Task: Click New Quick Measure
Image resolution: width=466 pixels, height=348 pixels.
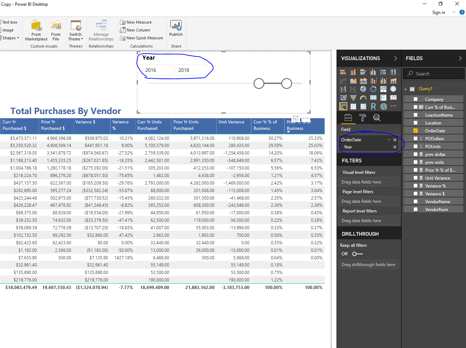Action: coord(142,38)
